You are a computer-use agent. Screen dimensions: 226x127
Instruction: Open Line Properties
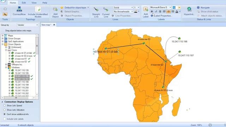121,16
